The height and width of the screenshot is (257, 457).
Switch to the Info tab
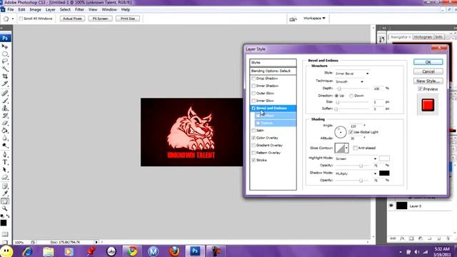click(438, 37)
